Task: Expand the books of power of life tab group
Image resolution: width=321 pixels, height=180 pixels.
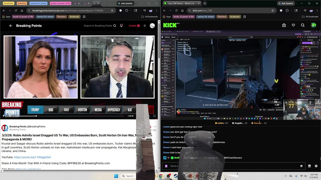Action: 60,3
